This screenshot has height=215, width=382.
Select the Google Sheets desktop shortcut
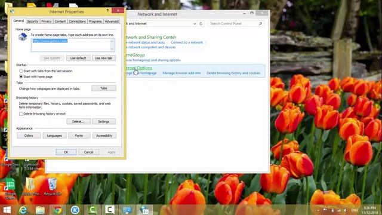(10, 189)
